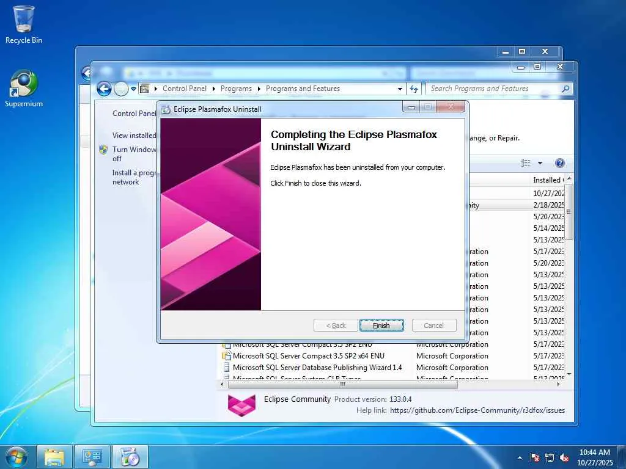Open the blue Help question mark icon

[560, 162]
